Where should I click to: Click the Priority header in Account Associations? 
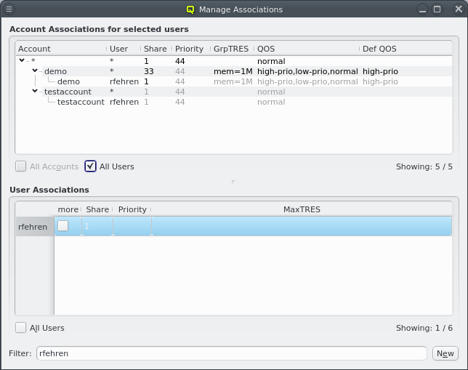click(191, 49)
